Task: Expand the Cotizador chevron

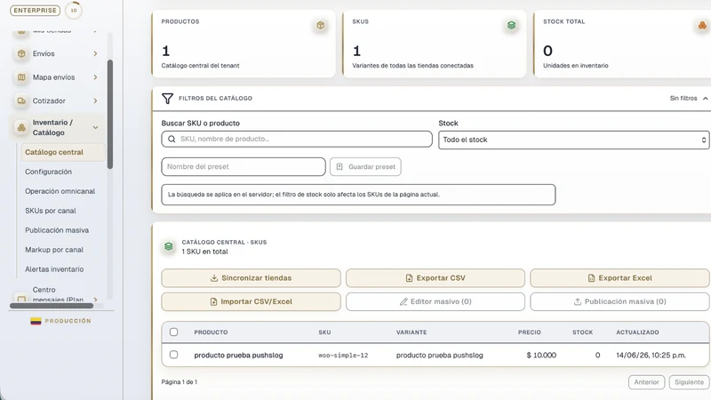Action: pos(95,100)
